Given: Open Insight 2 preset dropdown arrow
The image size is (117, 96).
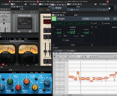Looking at the screenshot, I should pyautogui.click(x=78, y=15).
